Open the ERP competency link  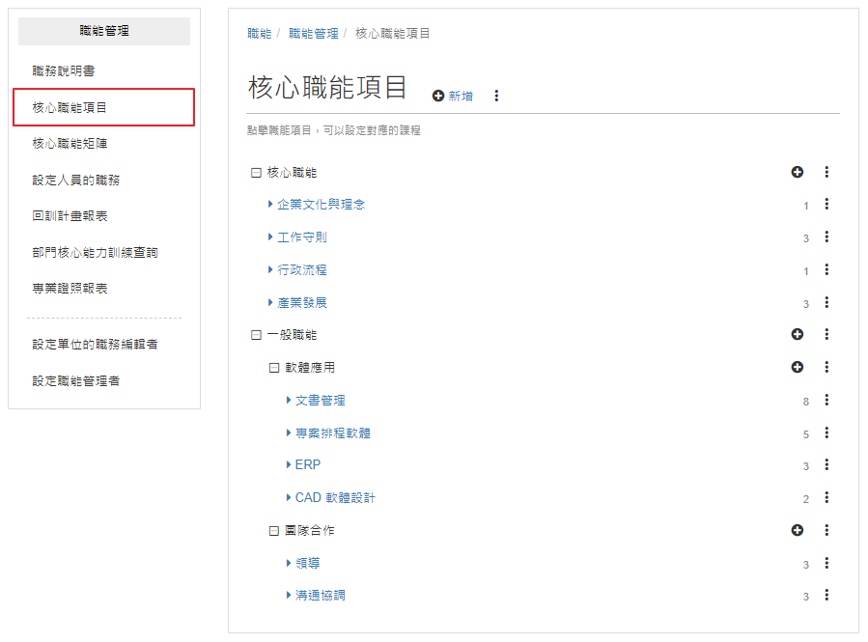tap(308, 465)
